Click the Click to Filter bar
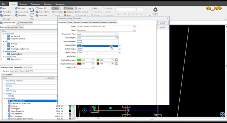Image resolution: width=227 pixels, height=123 pixels. click(x=29, y=75)
